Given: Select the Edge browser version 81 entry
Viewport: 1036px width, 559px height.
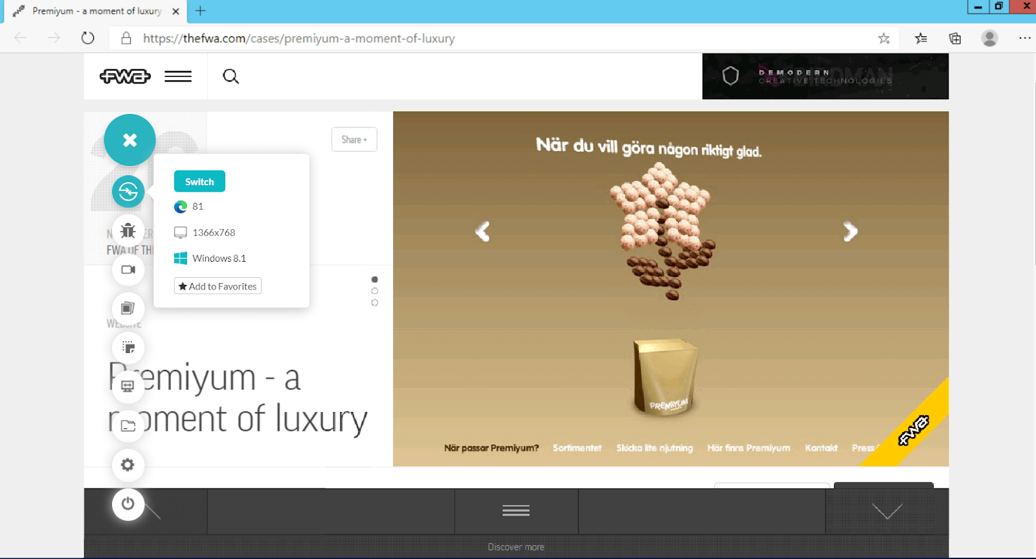Looking at the screenshot, I should 189,207.
